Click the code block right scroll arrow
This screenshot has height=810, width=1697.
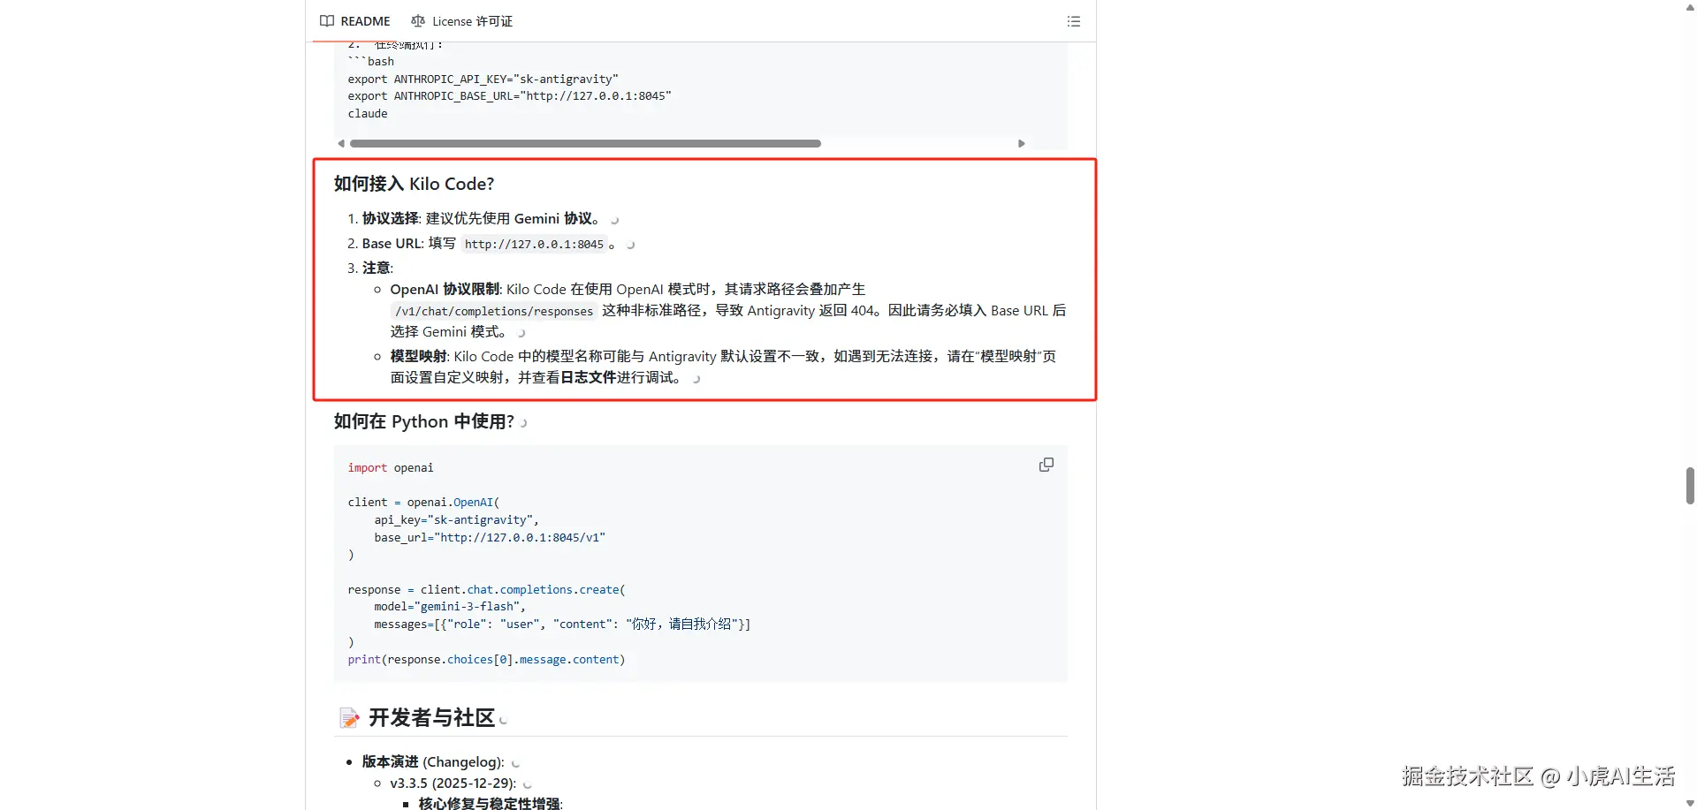coord(1021,143)
